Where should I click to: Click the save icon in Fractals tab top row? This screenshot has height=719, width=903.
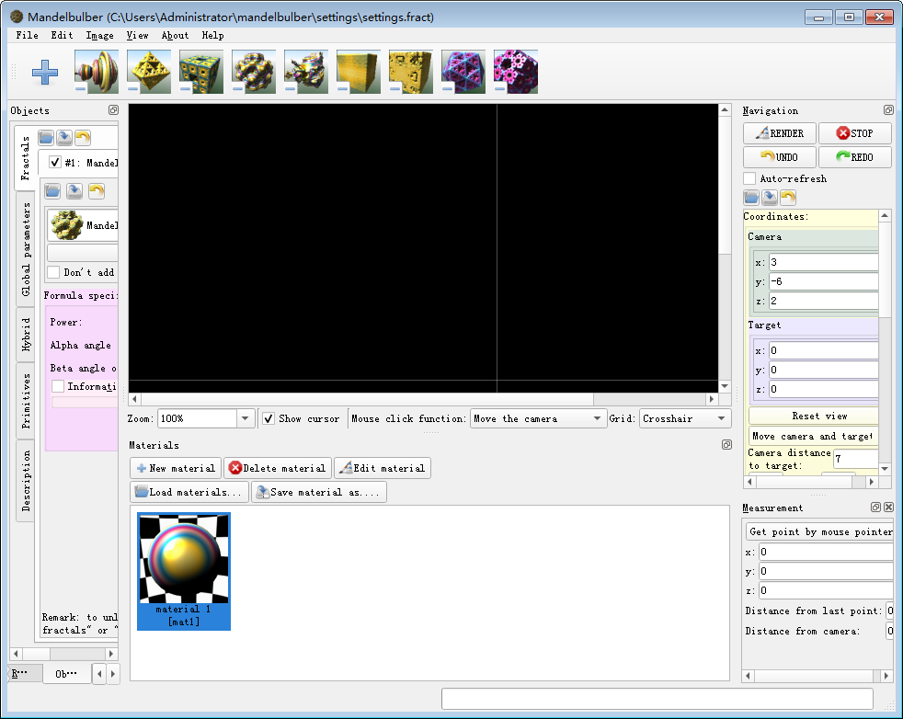64,137
